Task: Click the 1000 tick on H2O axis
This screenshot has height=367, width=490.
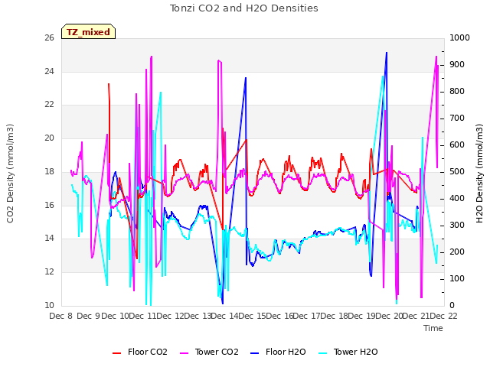Action: [459, 38]
